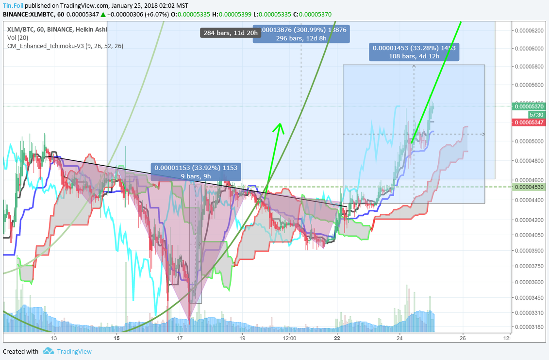Click the 284 bars, 11d 20h label
549x360 pixels.
[x=231, y=33]
